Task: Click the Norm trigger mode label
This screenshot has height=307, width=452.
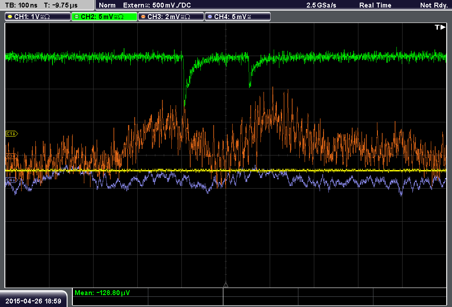Action: pos(107,5)
